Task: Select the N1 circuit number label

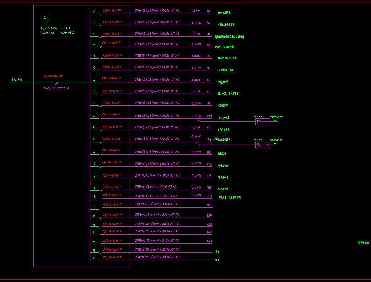Action: [209, 11]
